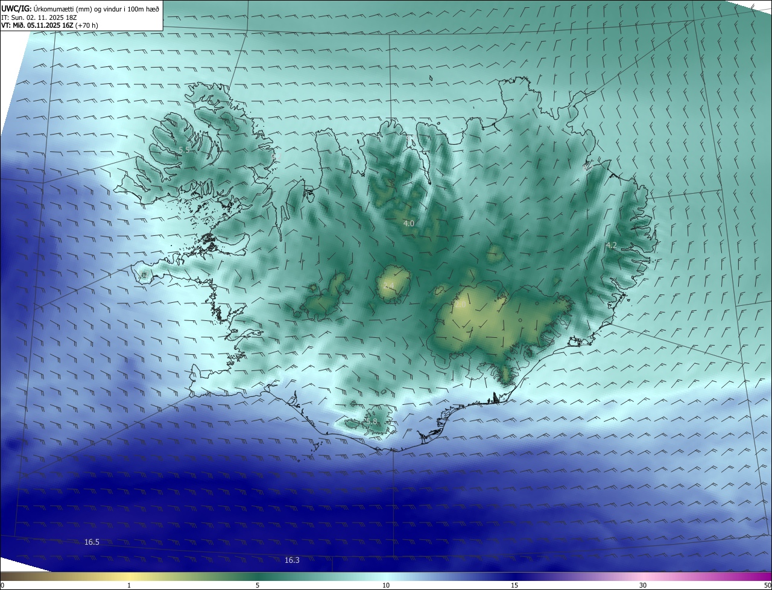Click the '50' tick on the colour scale

pyautogui.click(x=767, y=585)
